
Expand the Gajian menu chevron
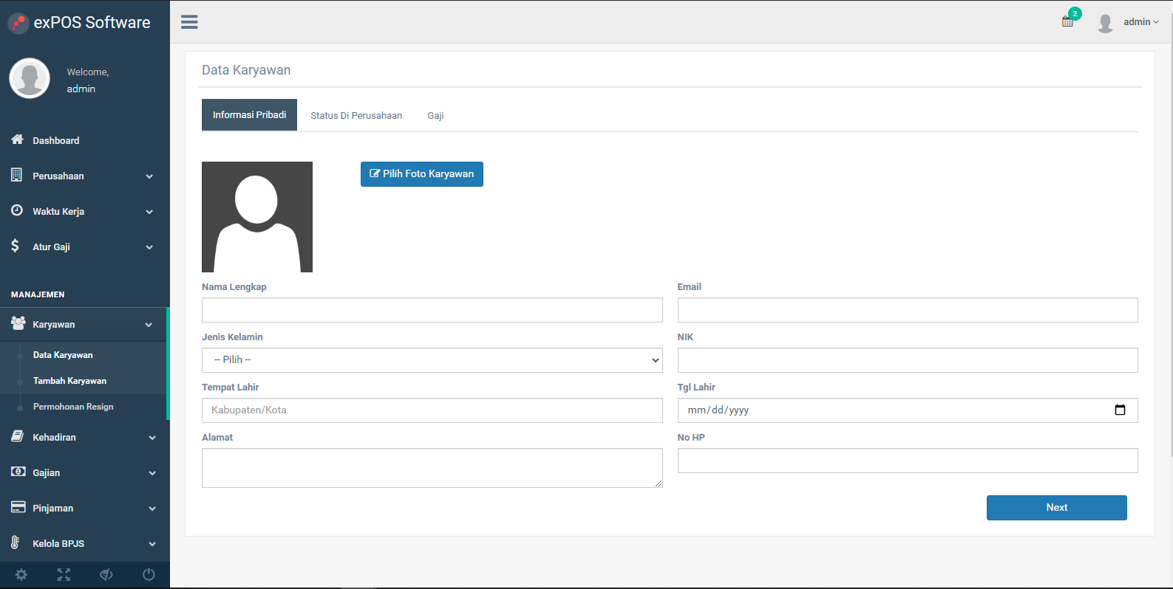coord(152,473)
